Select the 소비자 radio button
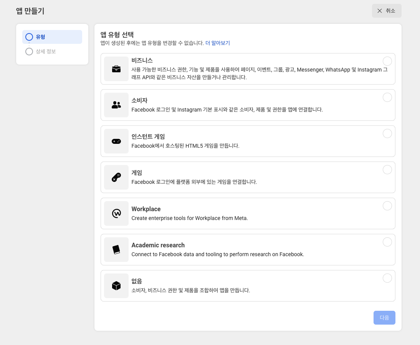 387,97
